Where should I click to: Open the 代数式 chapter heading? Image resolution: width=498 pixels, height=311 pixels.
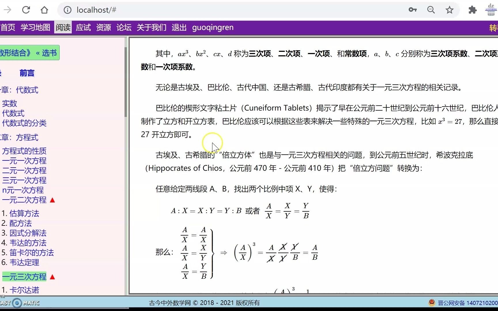point(27,90)
